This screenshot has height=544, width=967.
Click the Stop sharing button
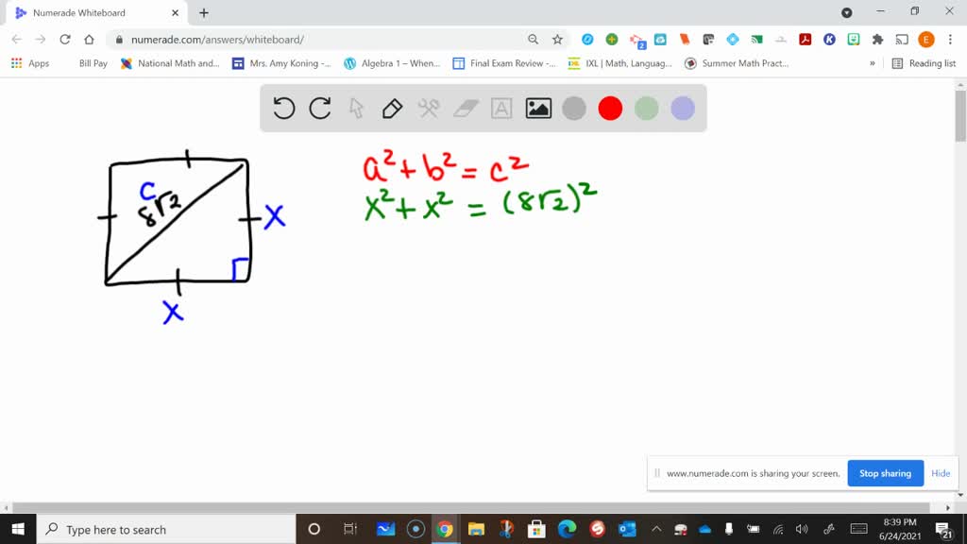coord(885,473)
